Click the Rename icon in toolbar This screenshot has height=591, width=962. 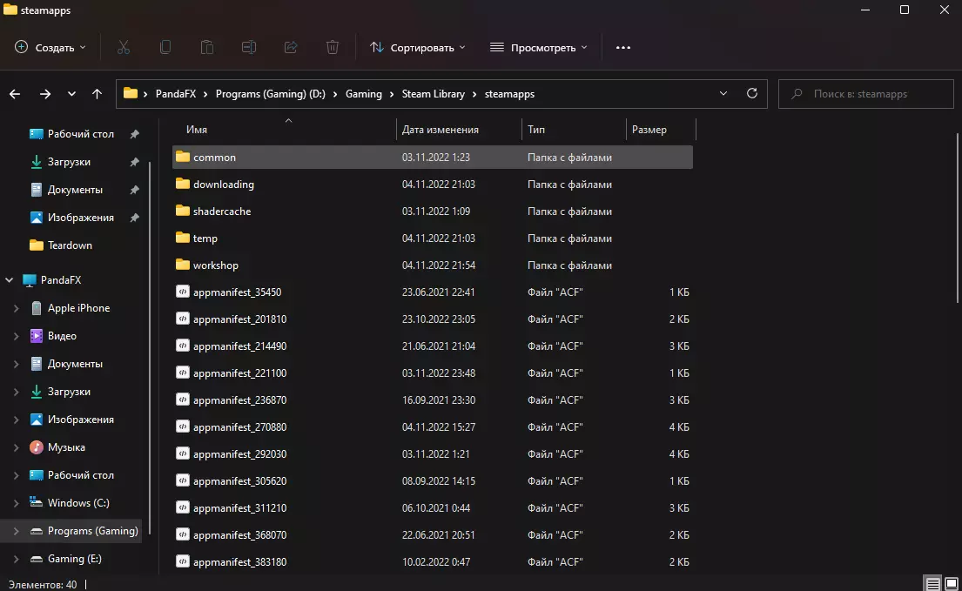249,47
